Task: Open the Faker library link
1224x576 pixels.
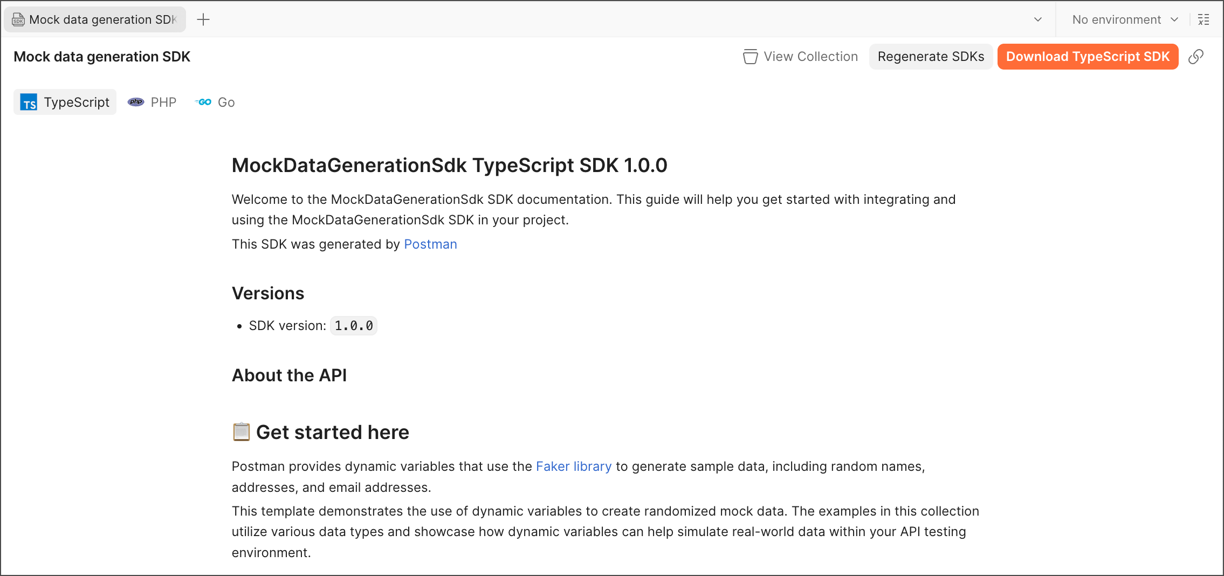Action: 573,467
